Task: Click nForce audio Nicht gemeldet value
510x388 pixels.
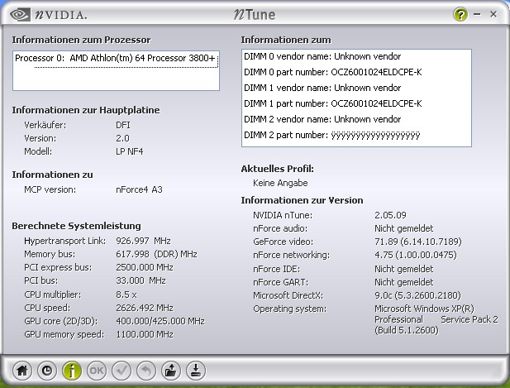Action: [x=403, y=229]
